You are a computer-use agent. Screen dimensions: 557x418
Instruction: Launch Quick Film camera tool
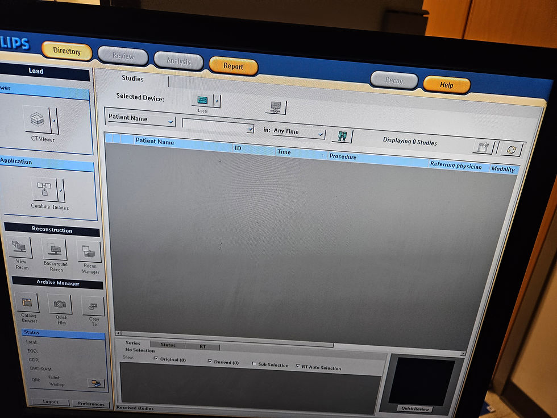click(60, 304)
